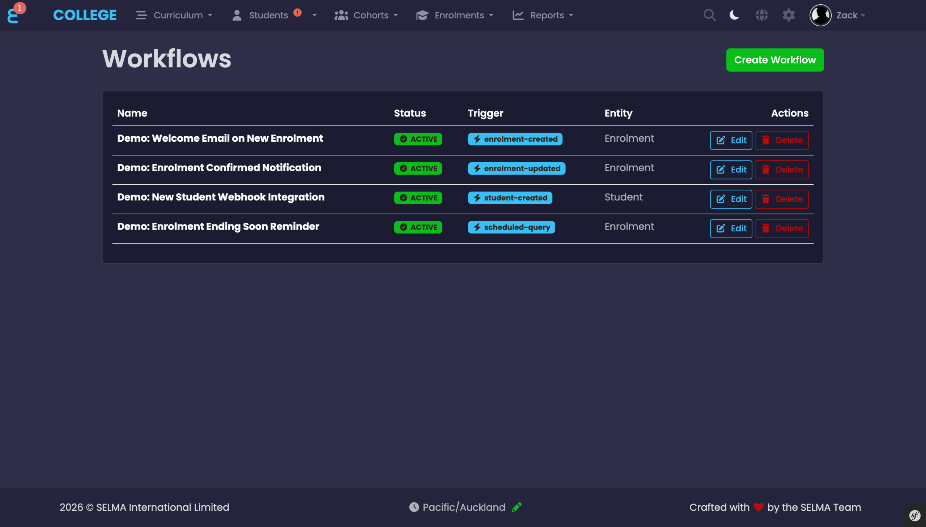The image size is (926, 527).
Task: Click the clock icon beside Pacific/Auckland
Action: (414, 507)
